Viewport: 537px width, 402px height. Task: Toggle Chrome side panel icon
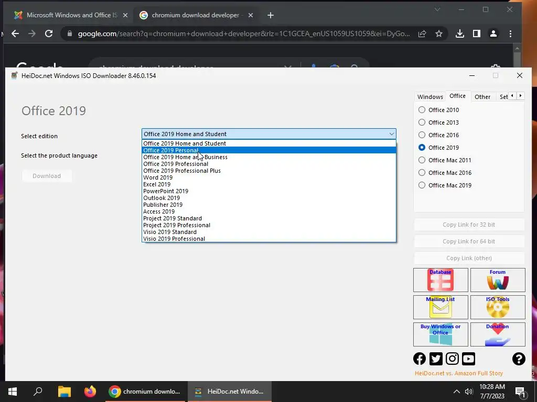[x=476, y=33]
